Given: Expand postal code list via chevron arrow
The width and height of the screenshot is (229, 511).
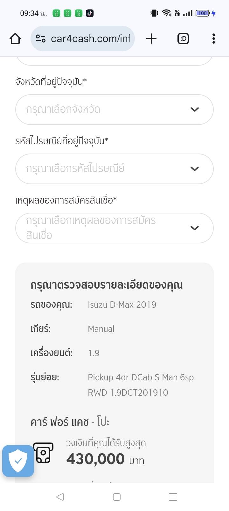Looking at the screenshot, I should pyautogui.click(x=194, y=169).
